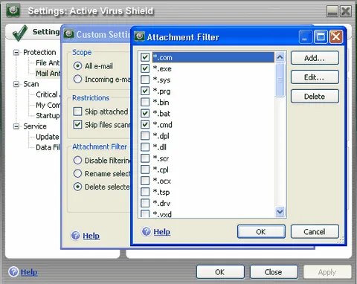Check the *.dpl extension checkbox
357x284 pixels.
[145, 136]
